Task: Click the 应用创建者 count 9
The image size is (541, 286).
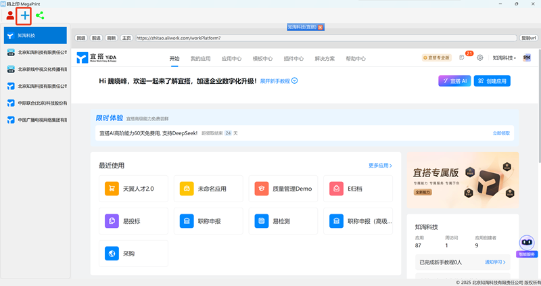Action: (x=477, y=245)
